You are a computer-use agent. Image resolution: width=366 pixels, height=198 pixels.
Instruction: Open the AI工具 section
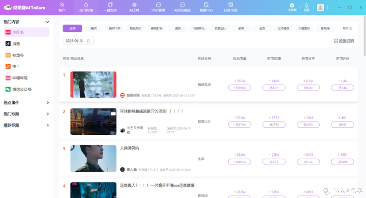(134, 7)
